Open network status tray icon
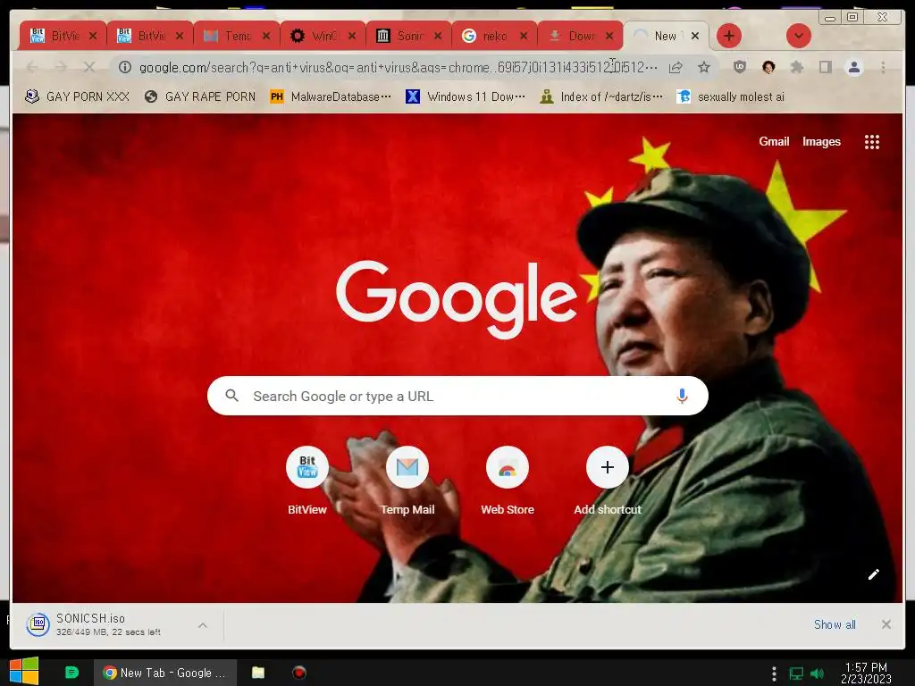The width and height of the screenshot is (915, 686). [x=796, y=673]
